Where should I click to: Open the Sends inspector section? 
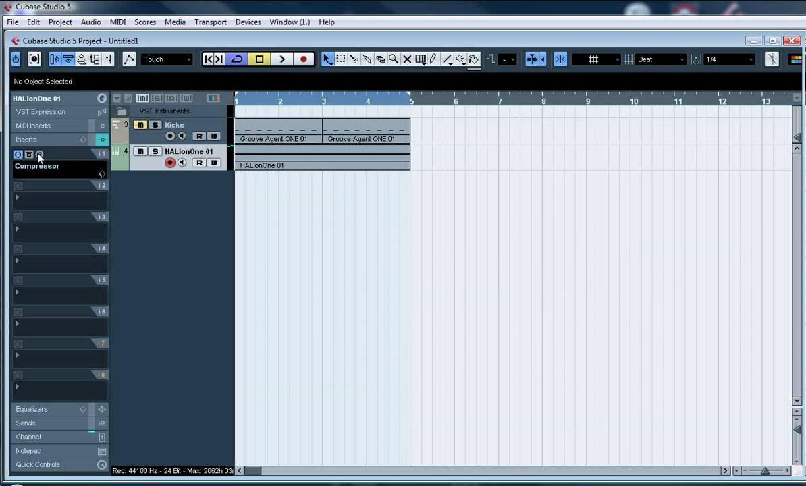[x=59, y=423]
